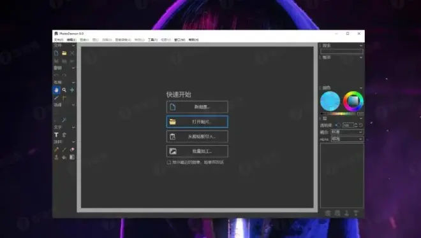The image size is (421, 238).
Task: Select the Gradient tool
Action: 72,157
